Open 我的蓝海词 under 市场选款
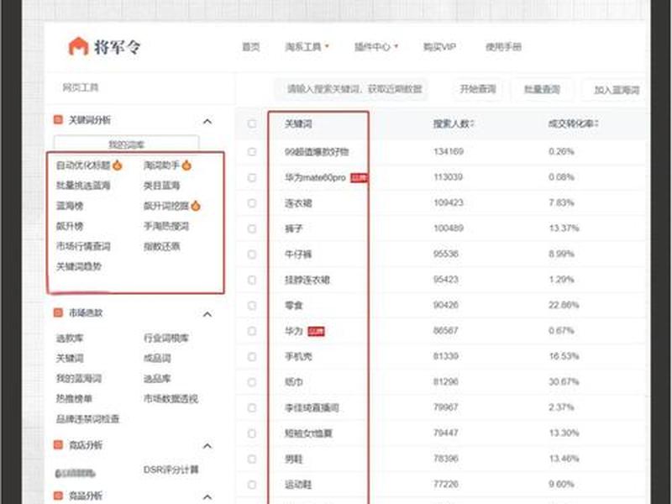Viewport: 672px width, 504px height. click(79, 379)
